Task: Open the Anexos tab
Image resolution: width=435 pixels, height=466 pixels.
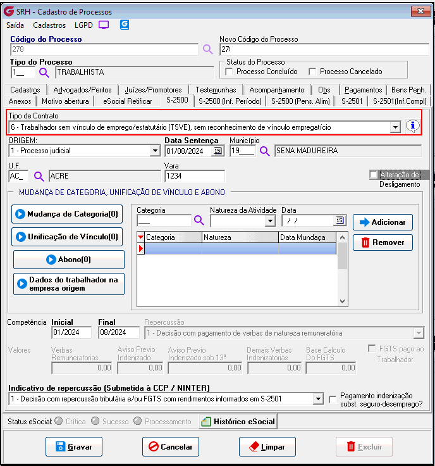Action: pos(20,101)
